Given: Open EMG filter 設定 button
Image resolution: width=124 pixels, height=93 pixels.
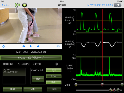Looking at the screenshot, I should [38, 79].
